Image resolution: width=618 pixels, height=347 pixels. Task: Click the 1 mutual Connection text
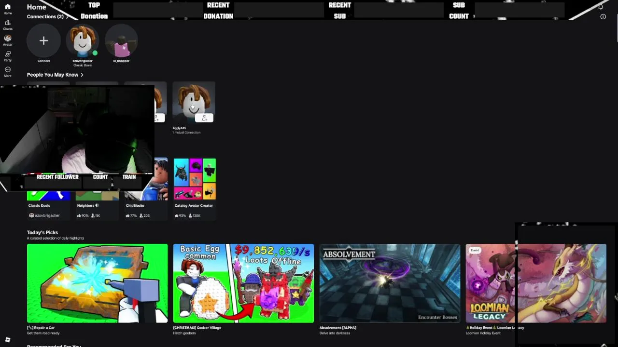(x=186, y=133)
